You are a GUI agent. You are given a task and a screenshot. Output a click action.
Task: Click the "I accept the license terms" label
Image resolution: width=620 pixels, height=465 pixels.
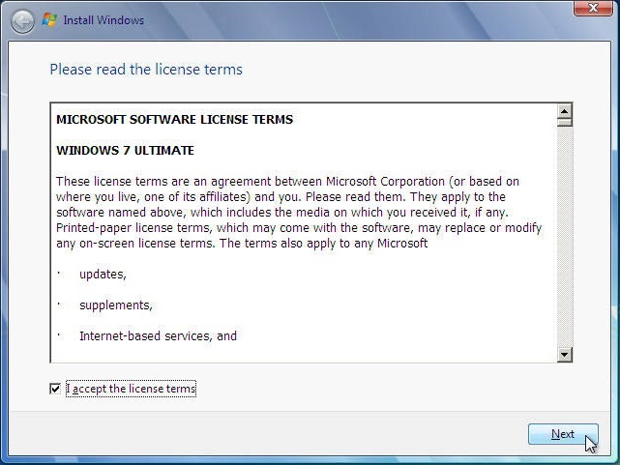[131, 389]
